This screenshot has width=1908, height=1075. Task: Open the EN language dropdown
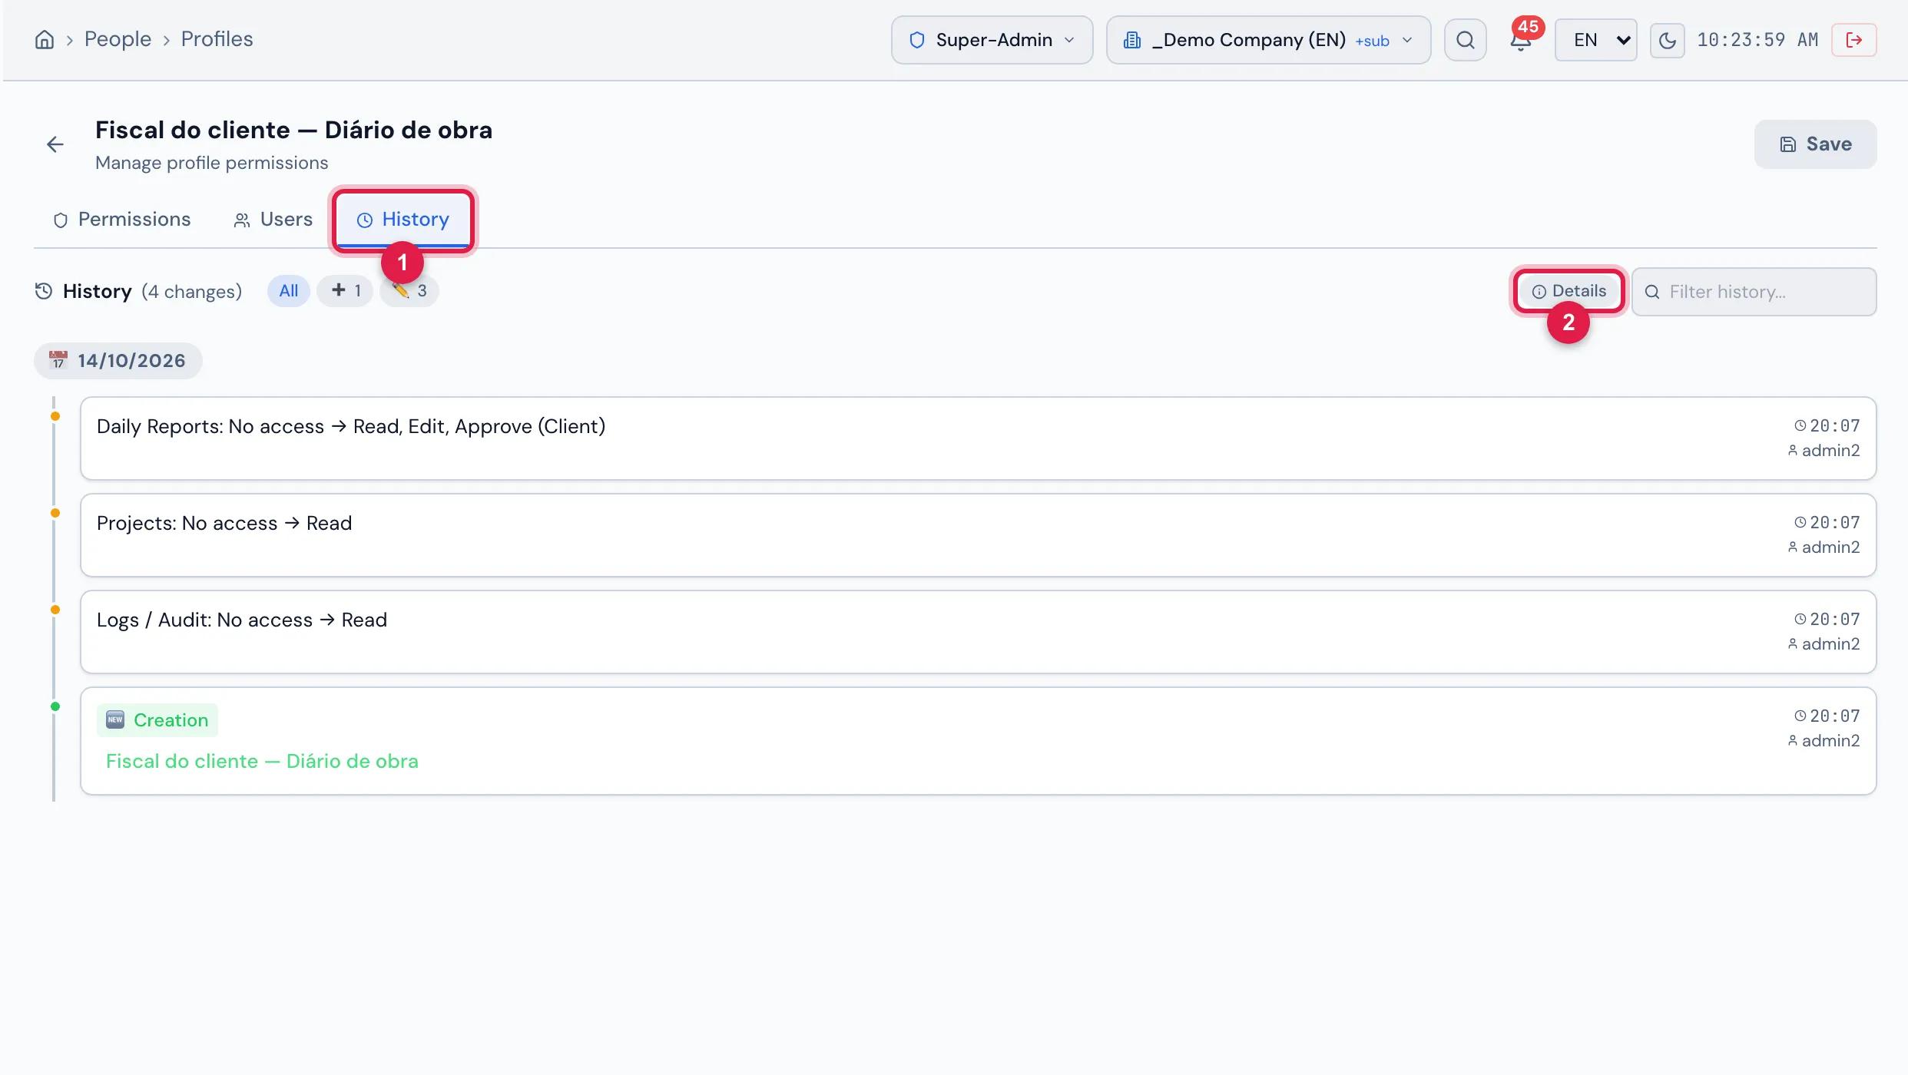(x=1596, y=40)
